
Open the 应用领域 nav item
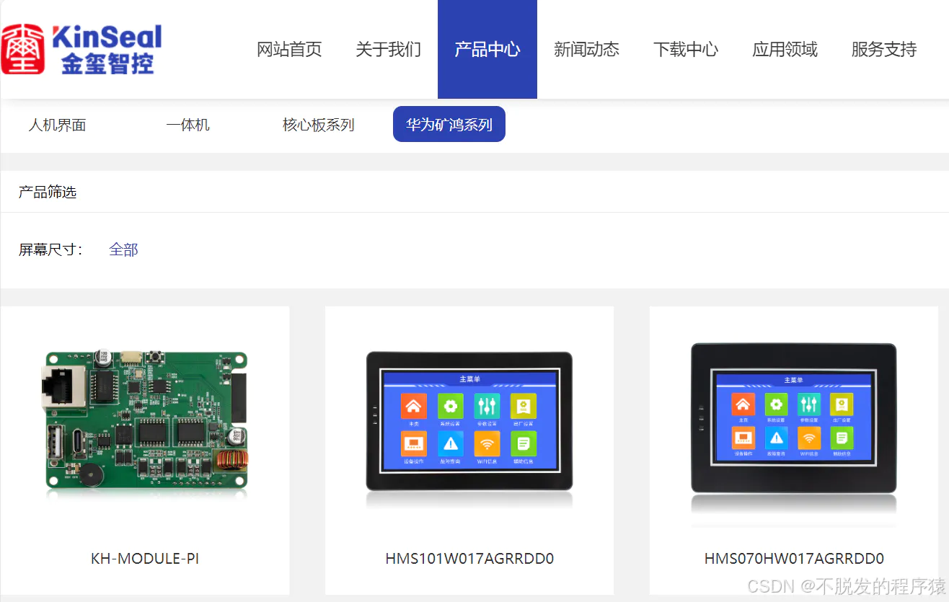point(785,49)
